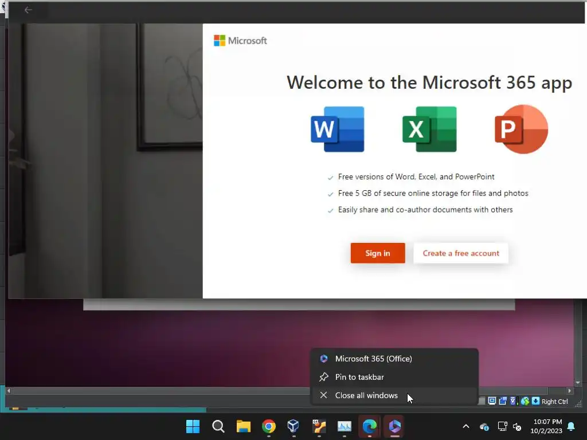
Task: Click the horizontal scrollbar left arrow
Action: click(9, 391)
